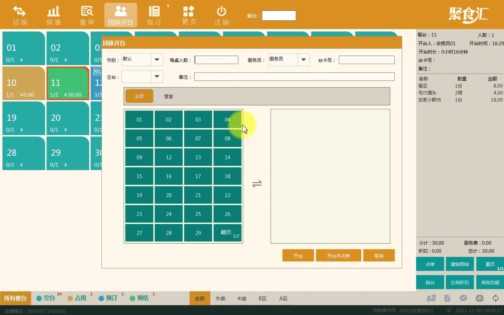Viewport: 504px width, 315px height.
Task: Select table 25 in dialog grid
Action: [198, 214]
